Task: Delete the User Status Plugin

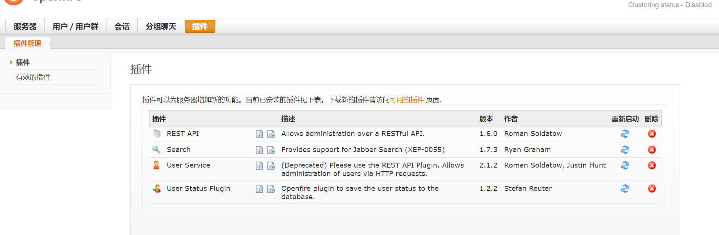Action: pos(652,189)
